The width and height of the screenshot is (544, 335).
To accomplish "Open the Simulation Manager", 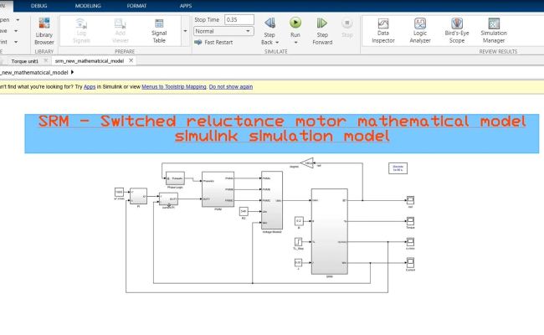I will [494, 30].
